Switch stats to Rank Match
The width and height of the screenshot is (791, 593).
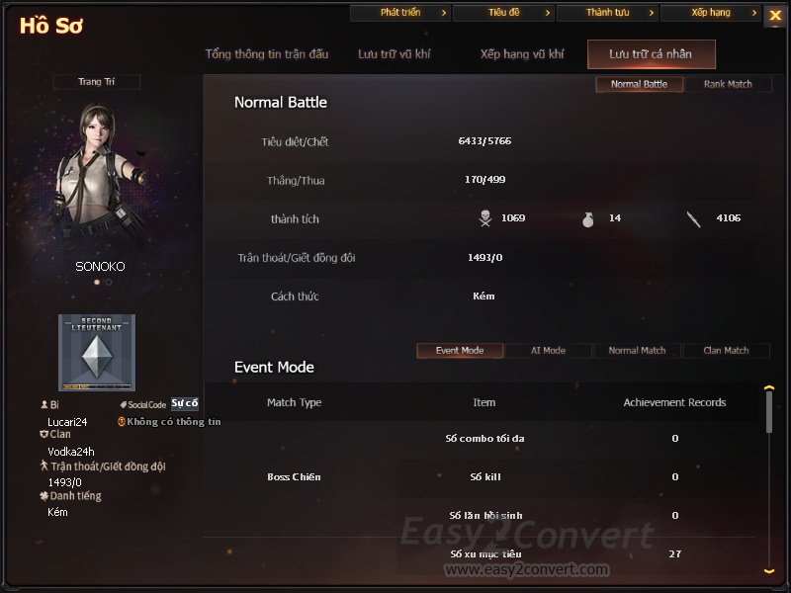(x=728, y=84)
